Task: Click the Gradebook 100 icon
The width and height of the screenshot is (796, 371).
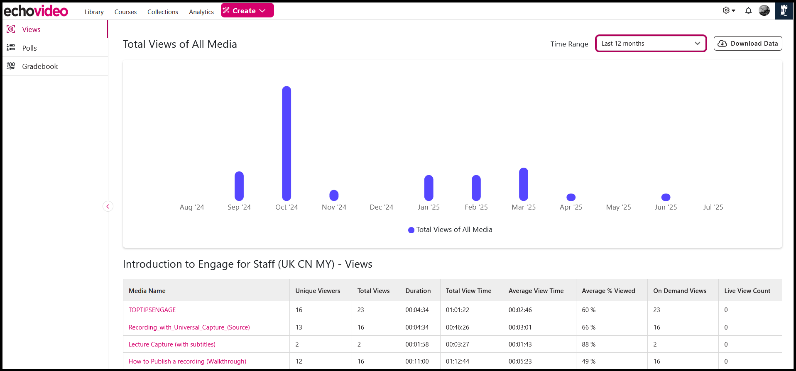Action: tap(11, 66)
